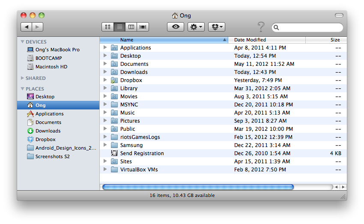Screen dimensions: 364x224
Task: Select the Library folder icon in list
Action: (114, 88)
